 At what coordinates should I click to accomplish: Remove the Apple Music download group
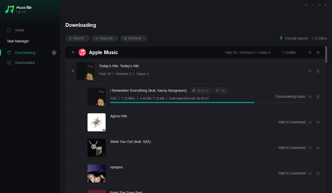pos(318,52)
